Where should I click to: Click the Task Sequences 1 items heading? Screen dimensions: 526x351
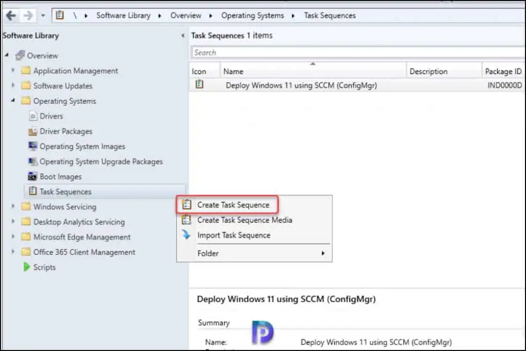click(232, 35)
